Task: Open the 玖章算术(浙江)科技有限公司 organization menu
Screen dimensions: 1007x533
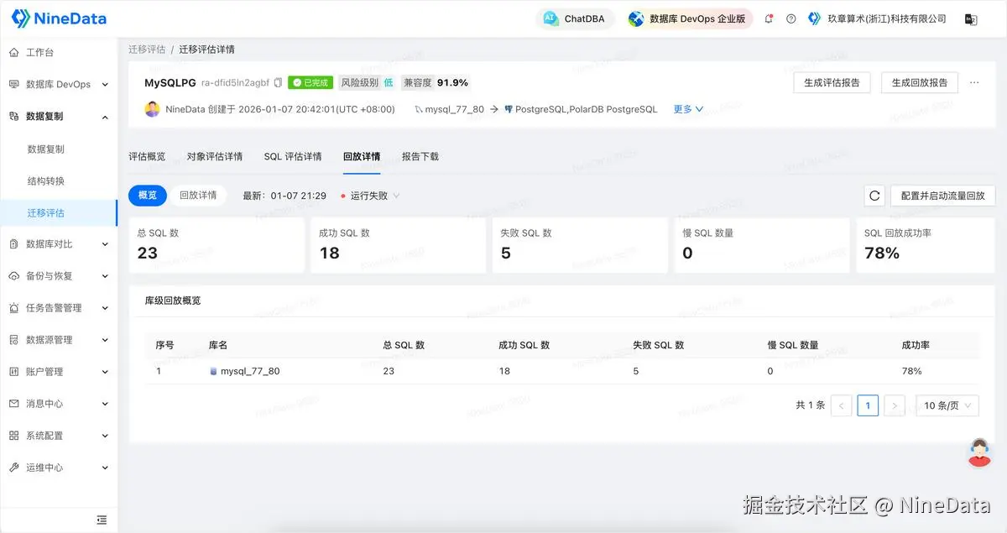Action: pyautogui.click(x=877, y=18)
